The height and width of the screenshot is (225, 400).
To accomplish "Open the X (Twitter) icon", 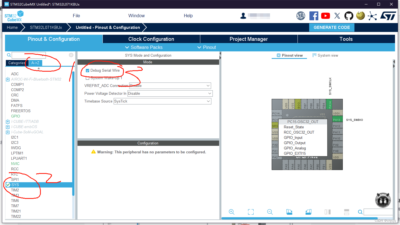I will (337, 16).
